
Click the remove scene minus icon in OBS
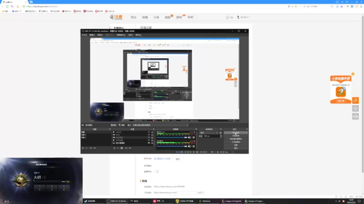[86, 148]
